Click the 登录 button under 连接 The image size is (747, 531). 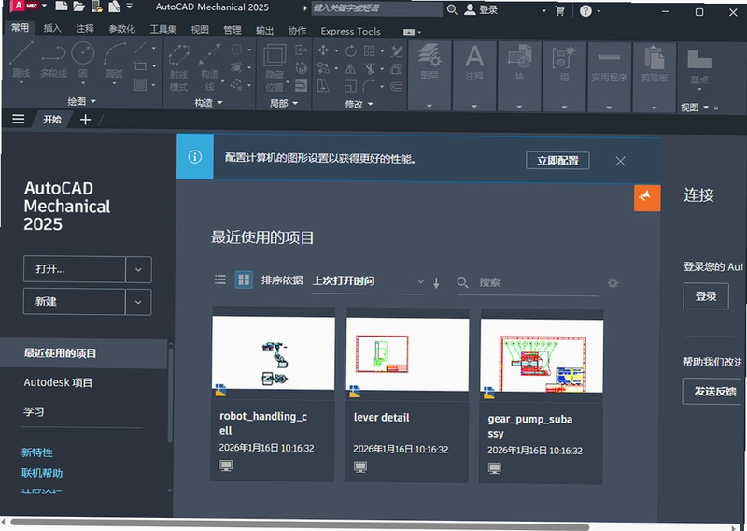click(706, 296)
